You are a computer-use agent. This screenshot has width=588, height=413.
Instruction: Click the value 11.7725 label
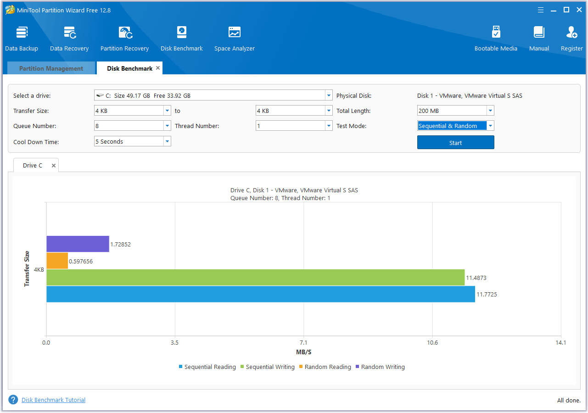click(487, 295)
